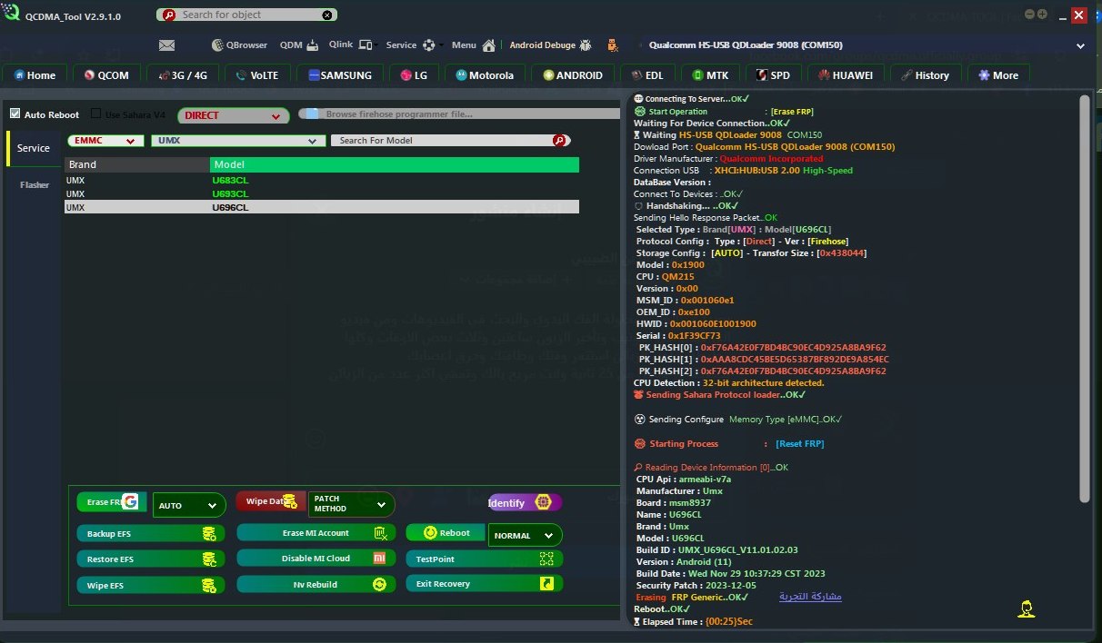Open the 3G / 4G tab
The height and width of the screenshot is (643, 1102).
(184, 75)
